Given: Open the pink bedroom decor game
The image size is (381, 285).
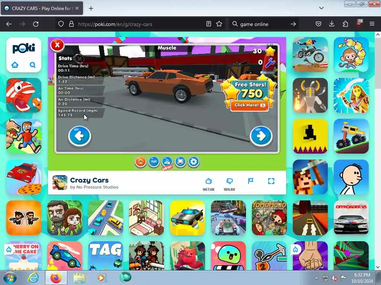Looking at the screenshot, I should [147, 217].
